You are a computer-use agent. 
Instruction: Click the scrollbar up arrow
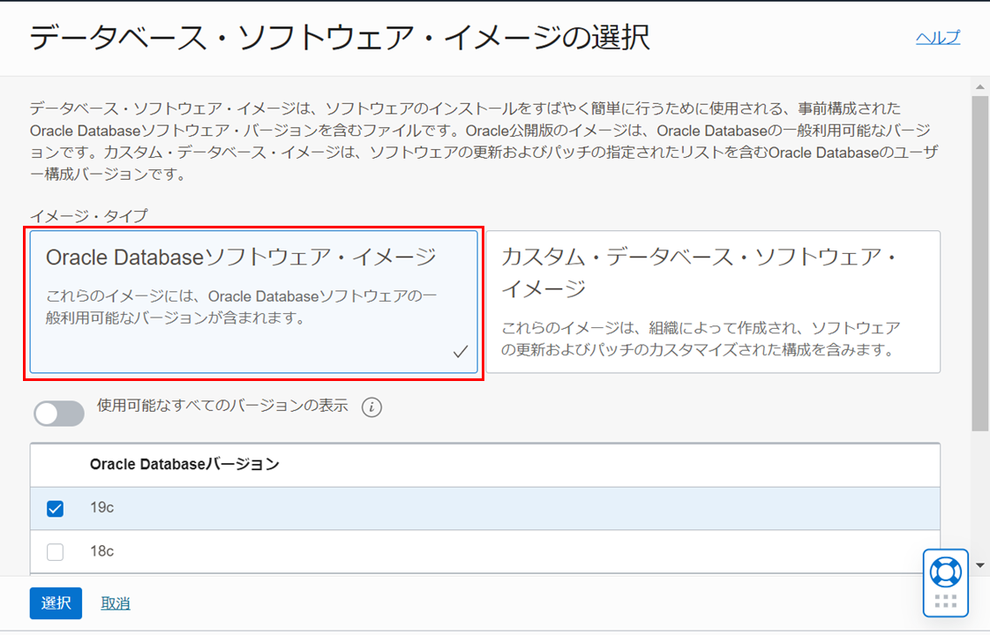click(x=979, y=86)
